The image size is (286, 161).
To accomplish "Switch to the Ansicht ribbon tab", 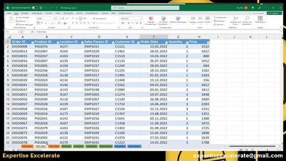I will 80,13.
